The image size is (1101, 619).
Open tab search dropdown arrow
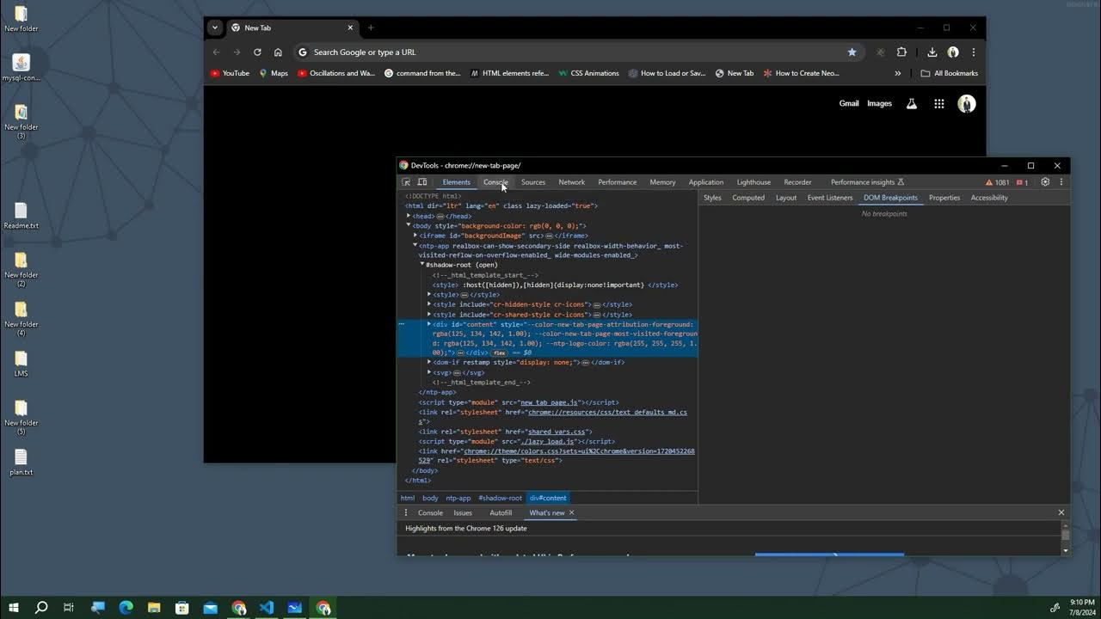(215, 28)
